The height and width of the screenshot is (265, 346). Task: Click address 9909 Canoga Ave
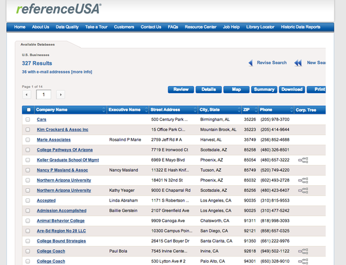tap(168, 221)
